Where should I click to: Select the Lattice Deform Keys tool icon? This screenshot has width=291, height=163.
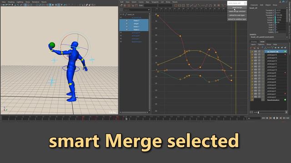pos(129,5)
